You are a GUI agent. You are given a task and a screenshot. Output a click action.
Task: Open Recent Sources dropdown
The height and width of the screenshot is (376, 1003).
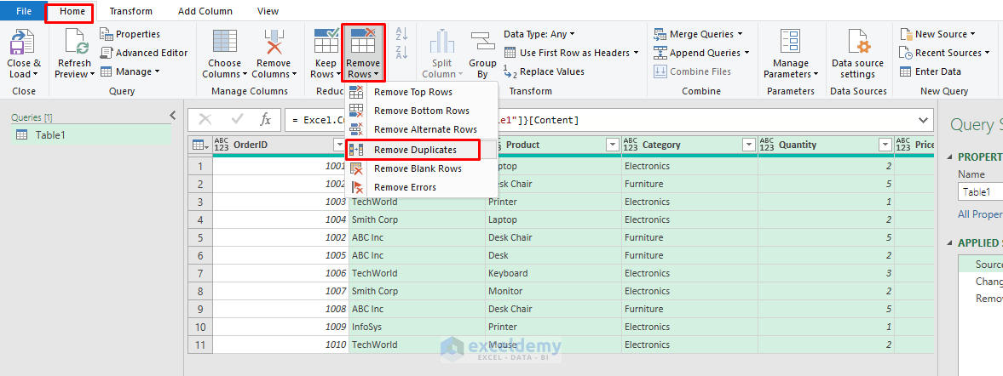(945, 53)
